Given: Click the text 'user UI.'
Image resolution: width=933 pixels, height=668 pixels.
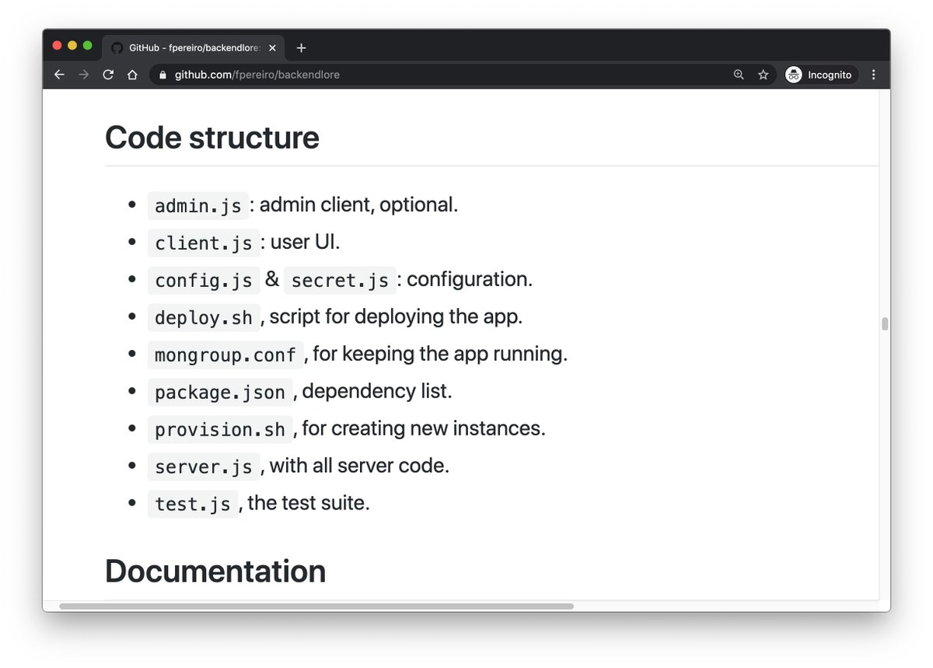Looking at the screenshot, I should click(x=305, y=243).
